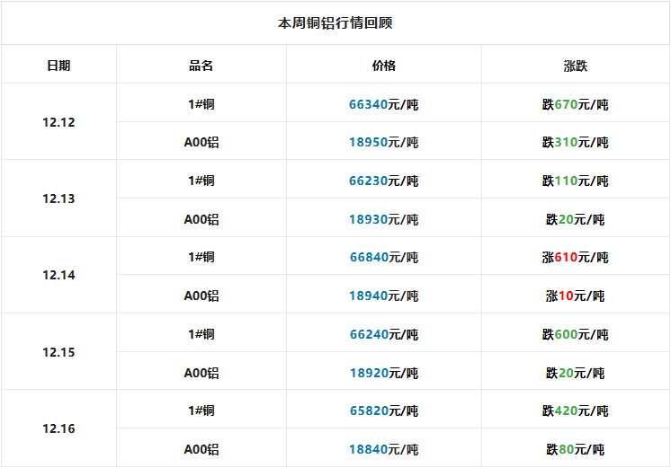The image size is (671, 468).
Task: Click 跌20元/吨 beside price 18920
Action: pyautogui.click(x=575, y=373)
